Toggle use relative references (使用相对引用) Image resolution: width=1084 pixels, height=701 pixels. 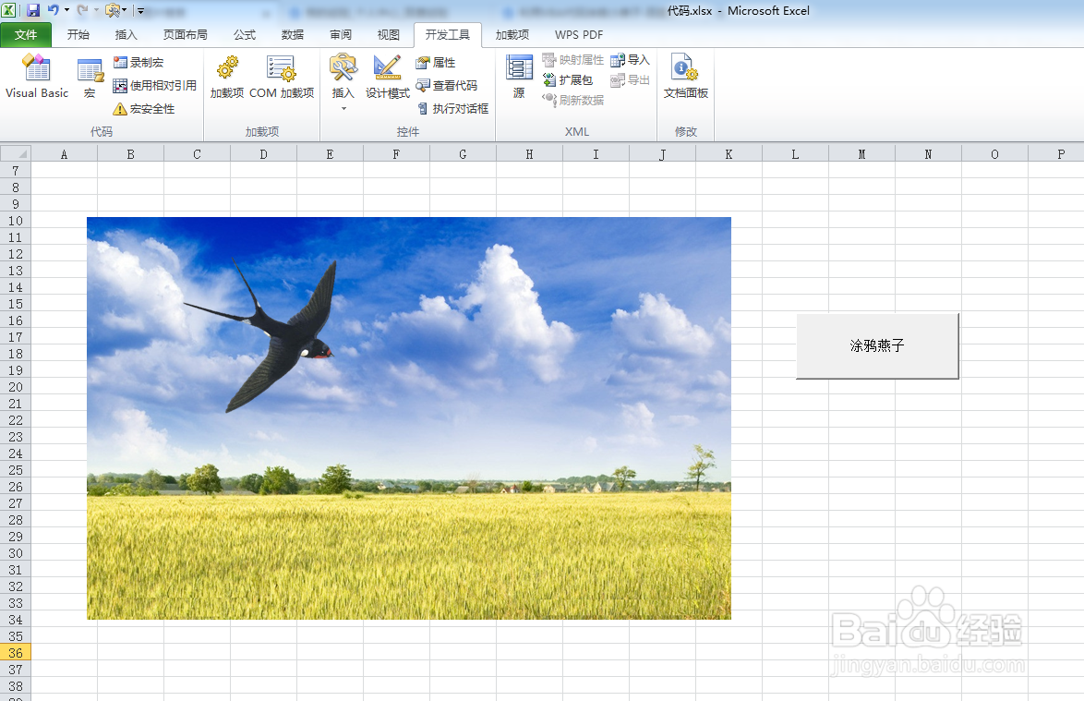tap(155, 85)
